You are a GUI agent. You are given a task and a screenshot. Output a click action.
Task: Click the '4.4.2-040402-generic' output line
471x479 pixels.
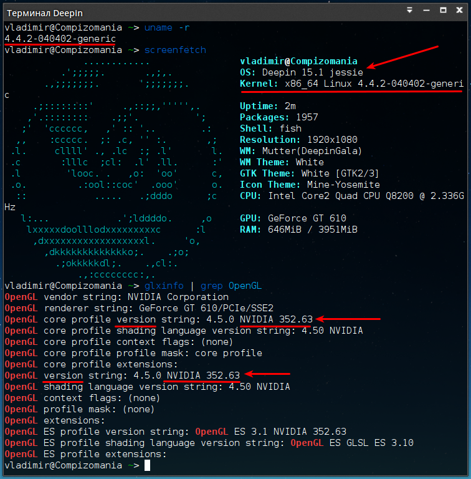(x=60, y=39)
